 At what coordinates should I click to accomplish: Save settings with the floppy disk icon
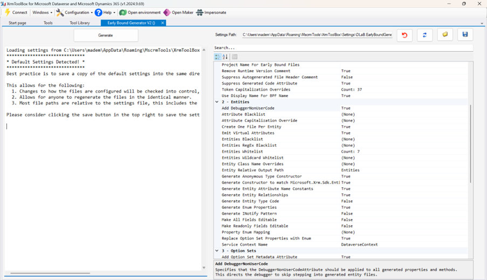[465, 35]
